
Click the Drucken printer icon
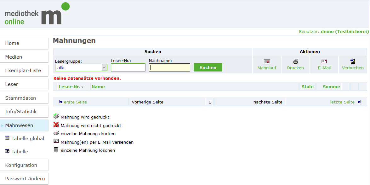click(295, 62)
